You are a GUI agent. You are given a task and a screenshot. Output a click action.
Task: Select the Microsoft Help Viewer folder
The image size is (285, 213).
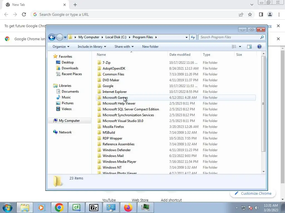(x=119, y=103)
